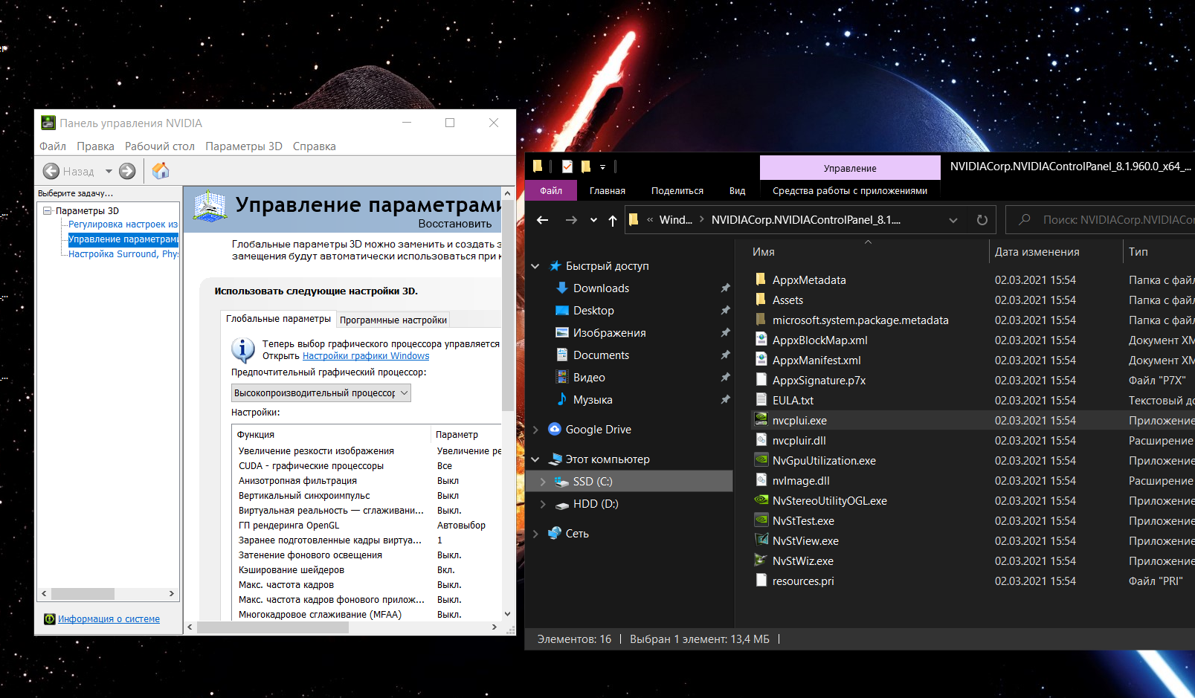Open the Главная ribbon tab
The height and width of the screenshot is (698, 1195).
pyautogui.click(x=608, y=191)
